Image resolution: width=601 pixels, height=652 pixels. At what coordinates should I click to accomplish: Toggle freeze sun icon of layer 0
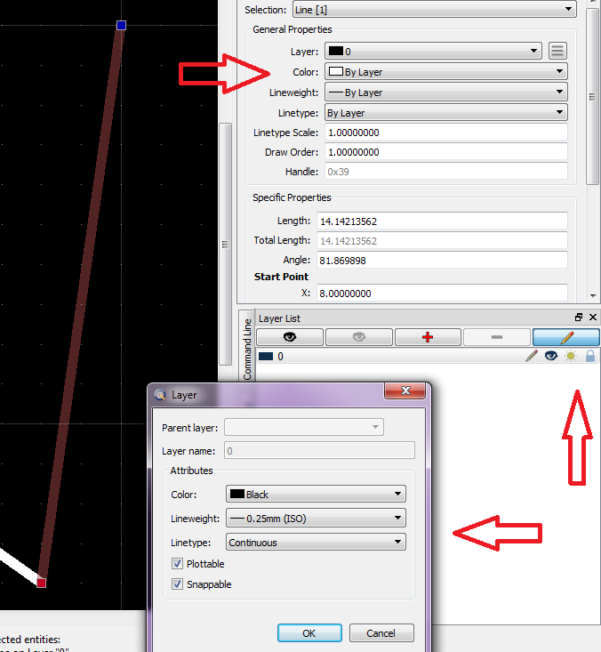[x=571, y=356]
